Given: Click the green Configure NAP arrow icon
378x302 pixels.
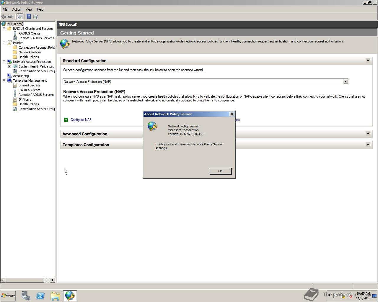Looking at the screenshot, I should [66, 120].
